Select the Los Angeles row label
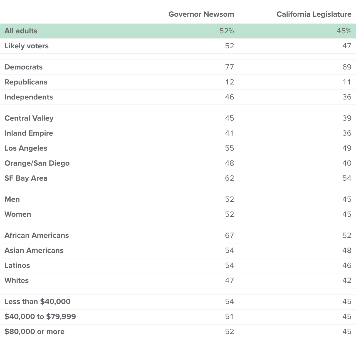This screenshot has width=356, height=339. [26, 148]
